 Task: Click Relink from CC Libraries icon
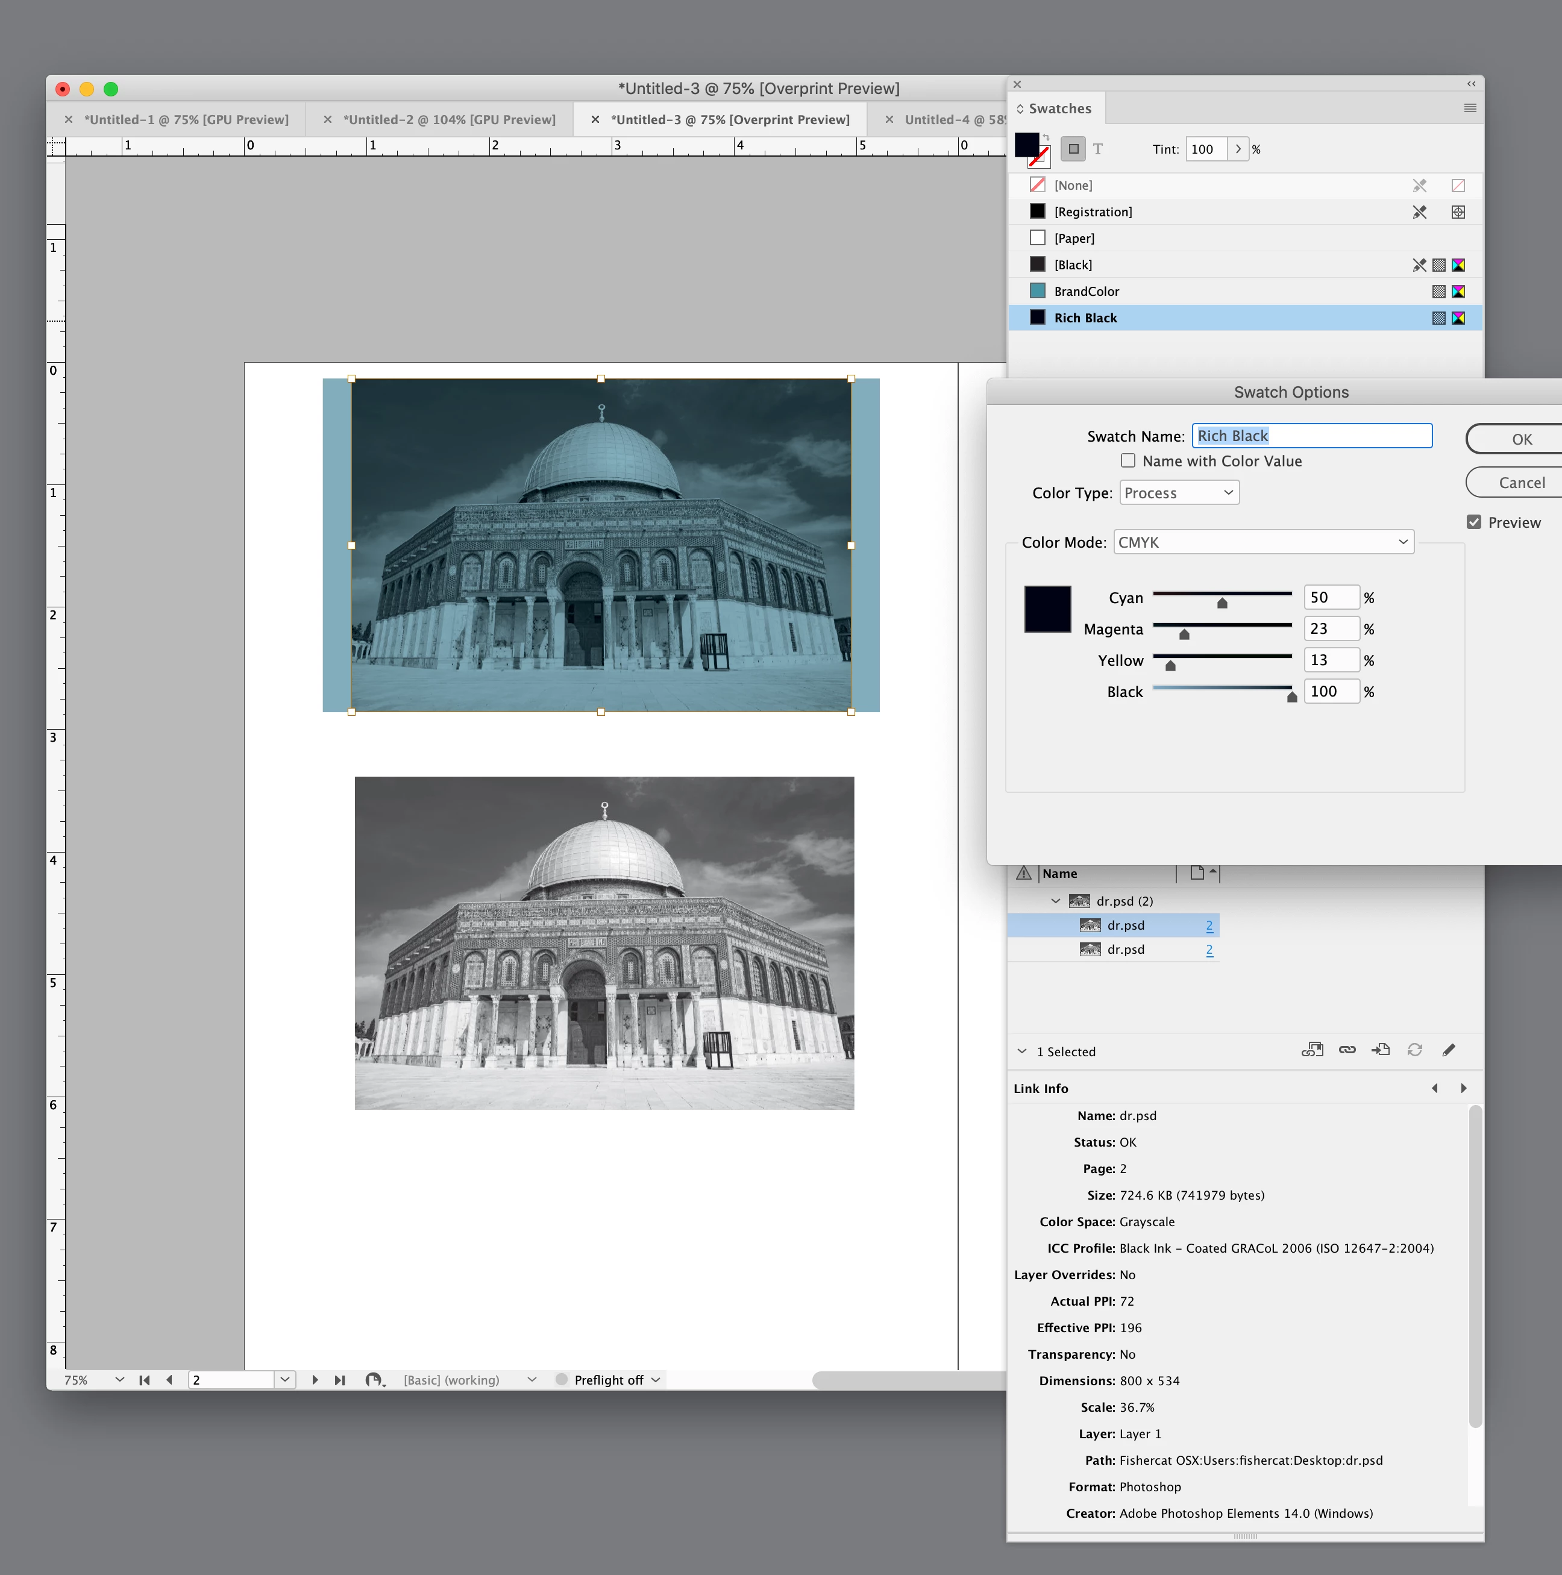point(1312,1050)
